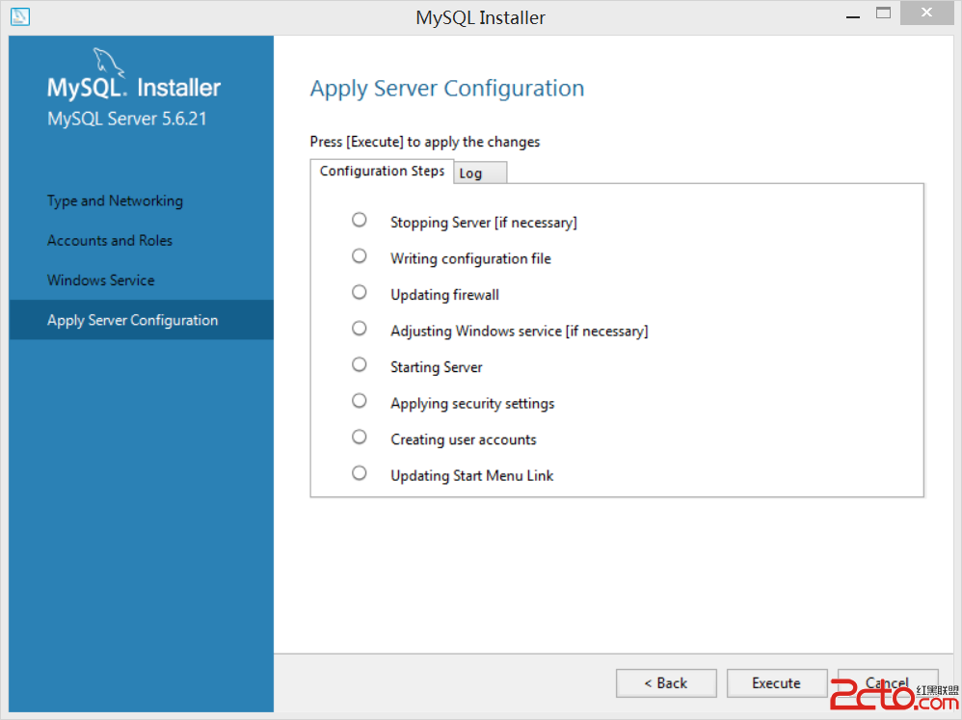This screenshot has height=720, width=962.
Task: Go to Type and Networking step
Action: (x=115, y=201)
